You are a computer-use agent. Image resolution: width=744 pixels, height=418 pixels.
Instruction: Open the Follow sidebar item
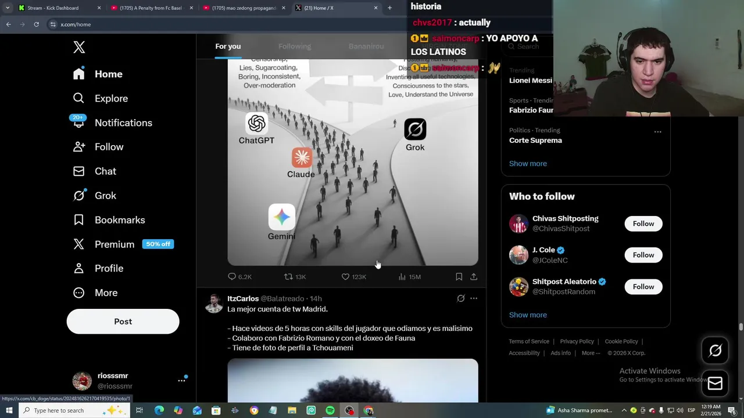pyautogui.click(x=98, y=147)
